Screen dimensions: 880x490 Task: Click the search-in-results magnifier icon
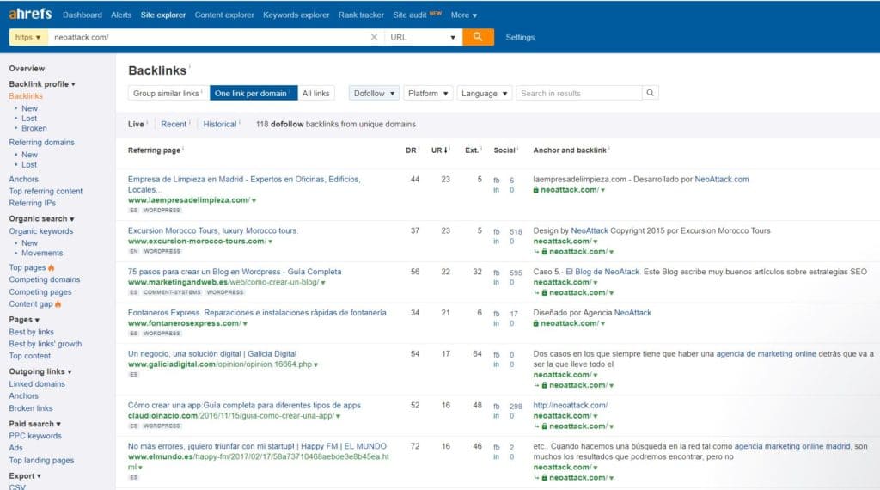pyautogui.click(x=650, y=93)
